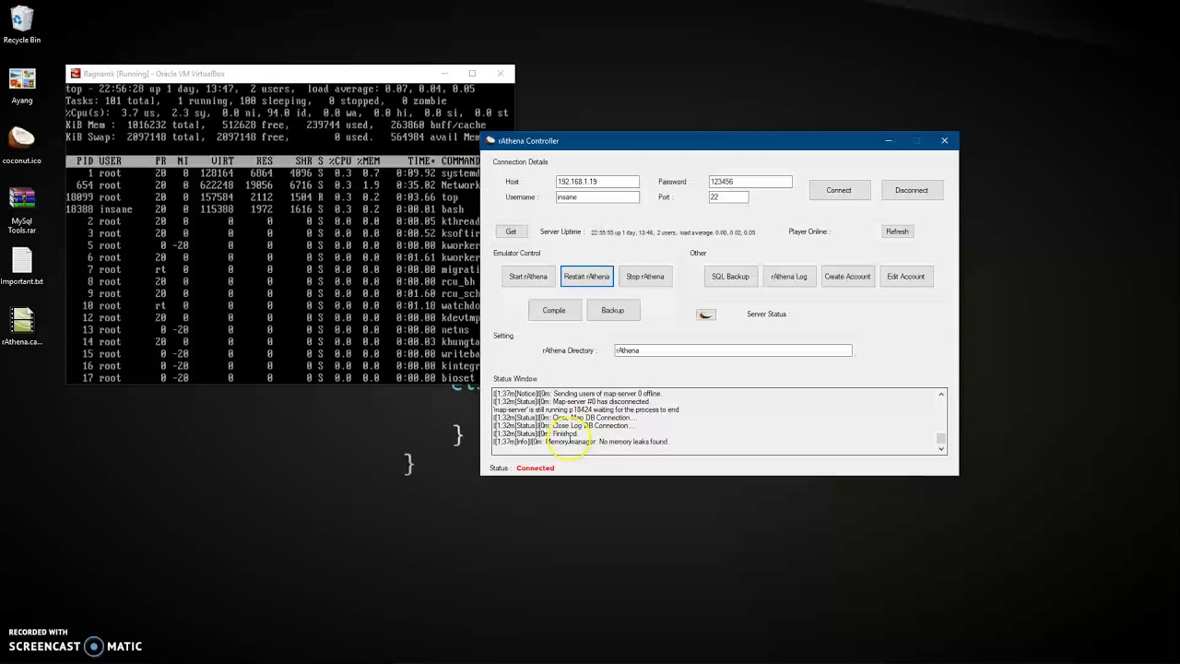This screenshot has height=664, width=1180.
Task: Click the red Connected status text
Action: [x=536, y=468]
